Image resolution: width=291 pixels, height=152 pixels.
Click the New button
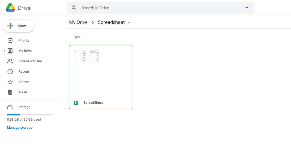(x=18, y=26)
